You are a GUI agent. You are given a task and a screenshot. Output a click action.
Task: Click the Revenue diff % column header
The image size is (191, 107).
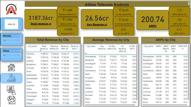(x=75, y=47)
